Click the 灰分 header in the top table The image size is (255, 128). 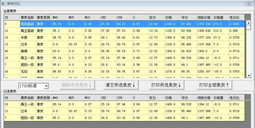point(156,17)
